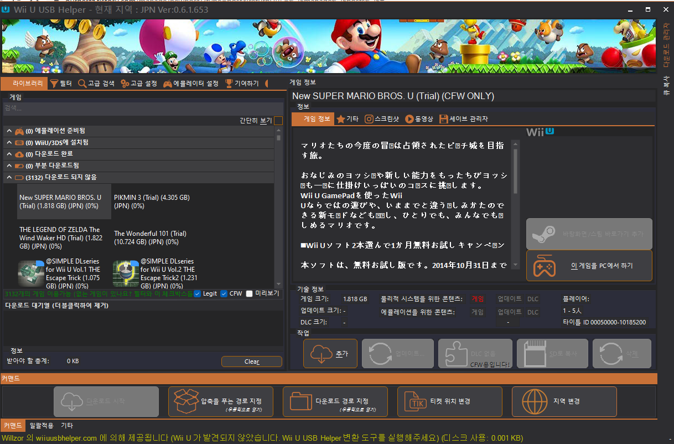The width and height of the screenshot is (674, 444).
Task: Click the Wii U USB Helper title icon
Action: click(6, 9)
